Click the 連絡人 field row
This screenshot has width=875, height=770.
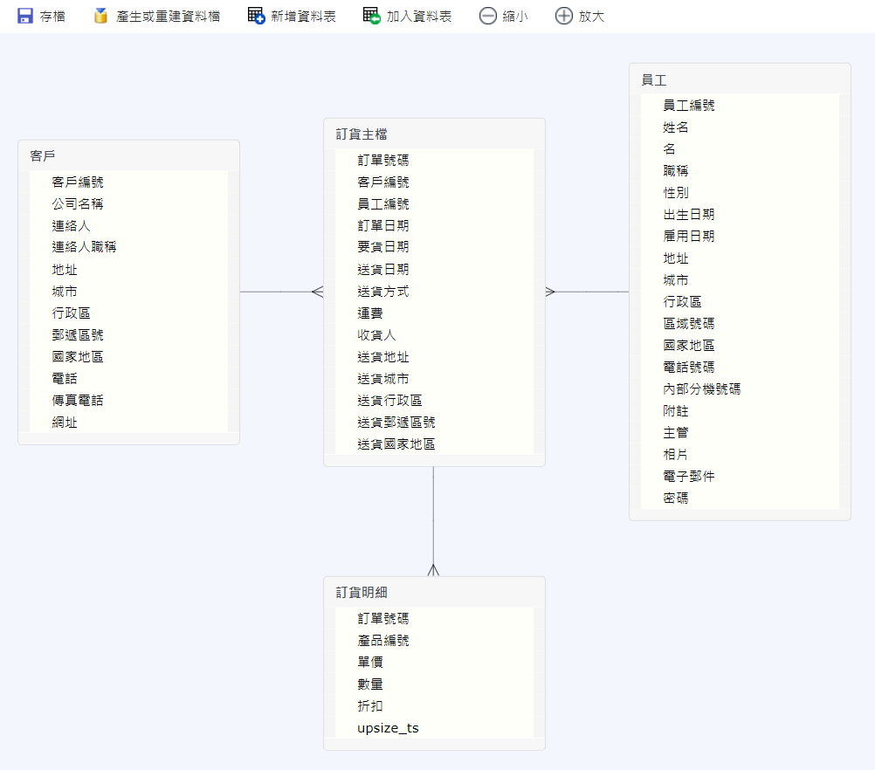tap(129, 225)
